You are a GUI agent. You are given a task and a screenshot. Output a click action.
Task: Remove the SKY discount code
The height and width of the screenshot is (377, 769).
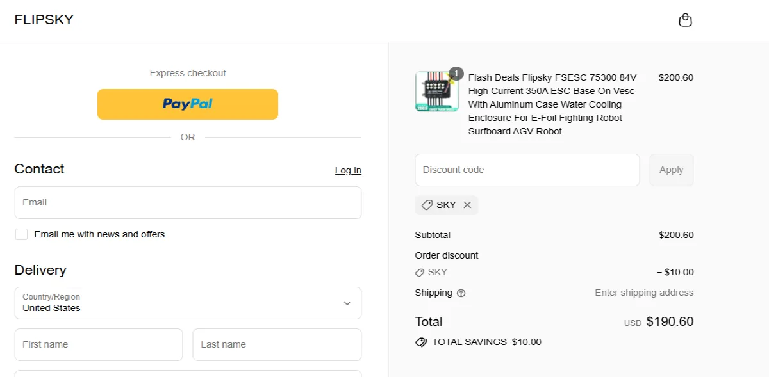[x=467, y=205]
